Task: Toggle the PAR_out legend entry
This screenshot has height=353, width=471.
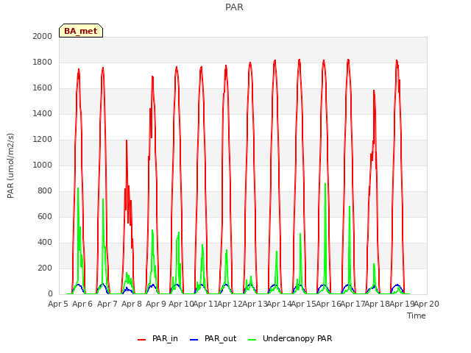Action: (213, 338)
